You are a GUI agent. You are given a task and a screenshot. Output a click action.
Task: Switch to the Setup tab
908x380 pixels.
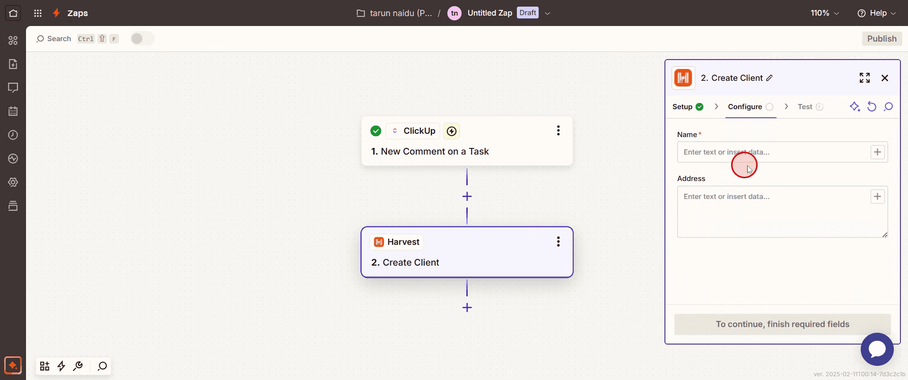point(688,107)
